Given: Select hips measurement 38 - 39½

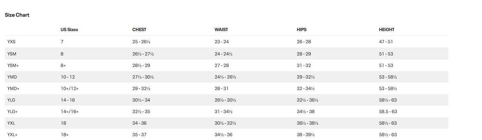Looking at the screenshot, I should pos(306,135).
